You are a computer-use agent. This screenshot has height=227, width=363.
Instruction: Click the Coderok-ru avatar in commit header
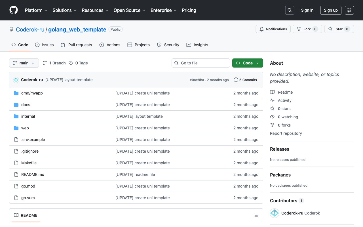(x=16, y=80)
